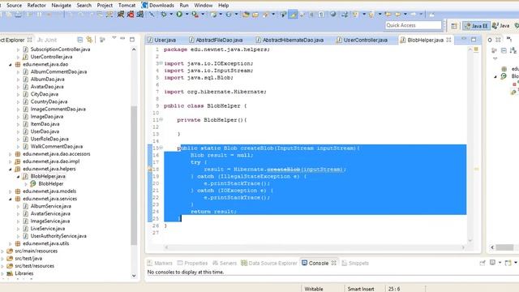Click the Run Last Tool icon with red toolbox
Screen dimensions: 519x292
pyautogui.click(x=195, y=15)
